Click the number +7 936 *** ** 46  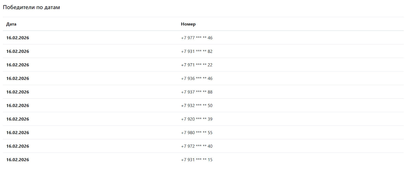(x=197, y=79)
